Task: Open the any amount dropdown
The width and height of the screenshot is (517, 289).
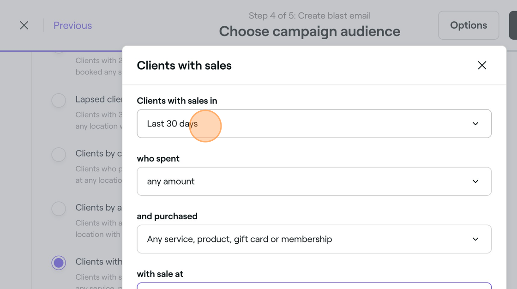Action: (313, 181)
